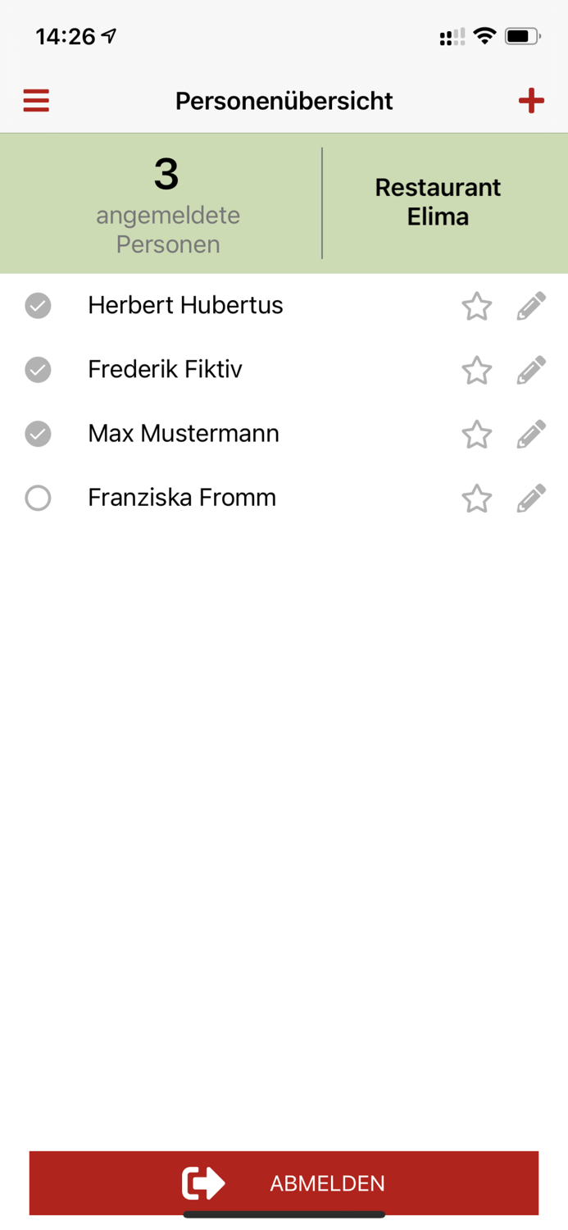The width and height of the screenshot is (568, 1230).
Task: Mark Herbert Hubertus as favorite with the star
Action: pyautogui.click(x=476, y=306)
